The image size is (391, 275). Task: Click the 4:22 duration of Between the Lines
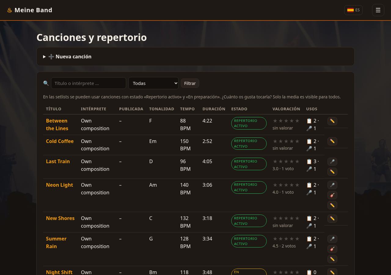pos(207,121)
